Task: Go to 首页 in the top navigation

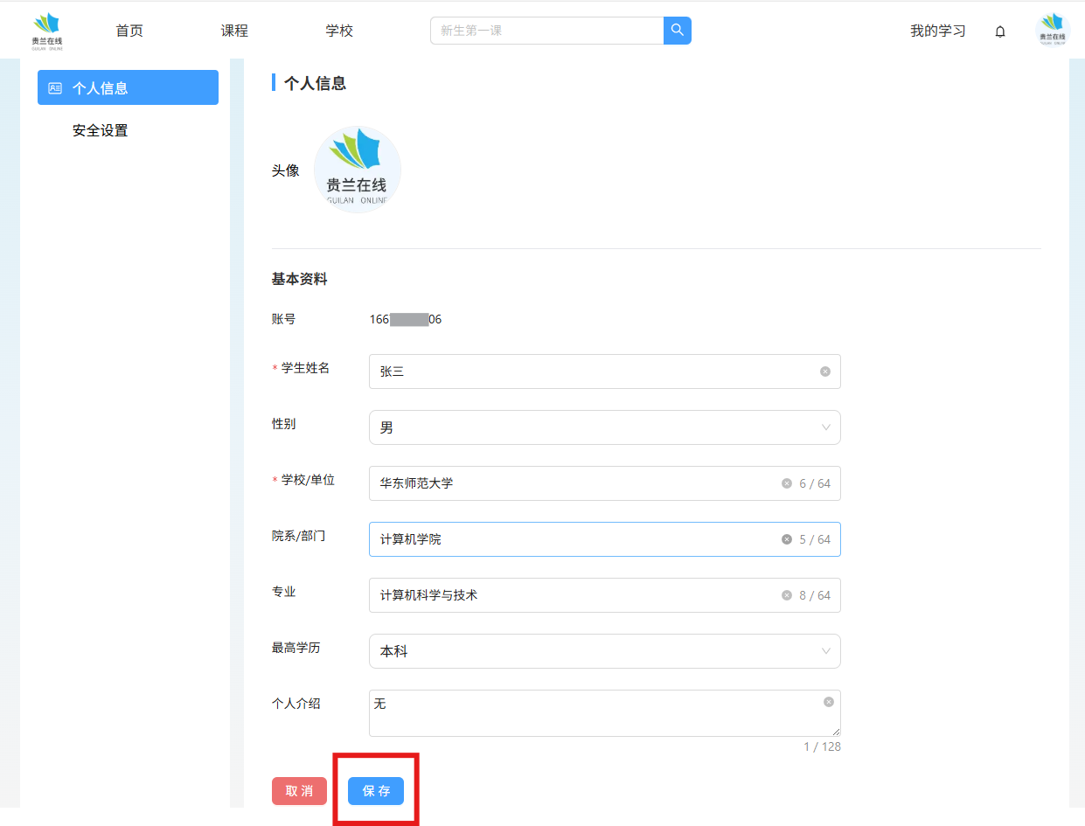Action: pos(129,31)
